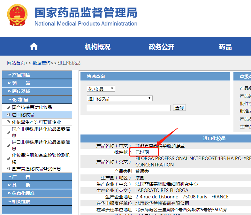Viewport: 251px width, 215px height.
Task: Click 法国菲洛嘉胚胎活细胞研究中心 manufacturer name
Action: click(x=167, y=184)
